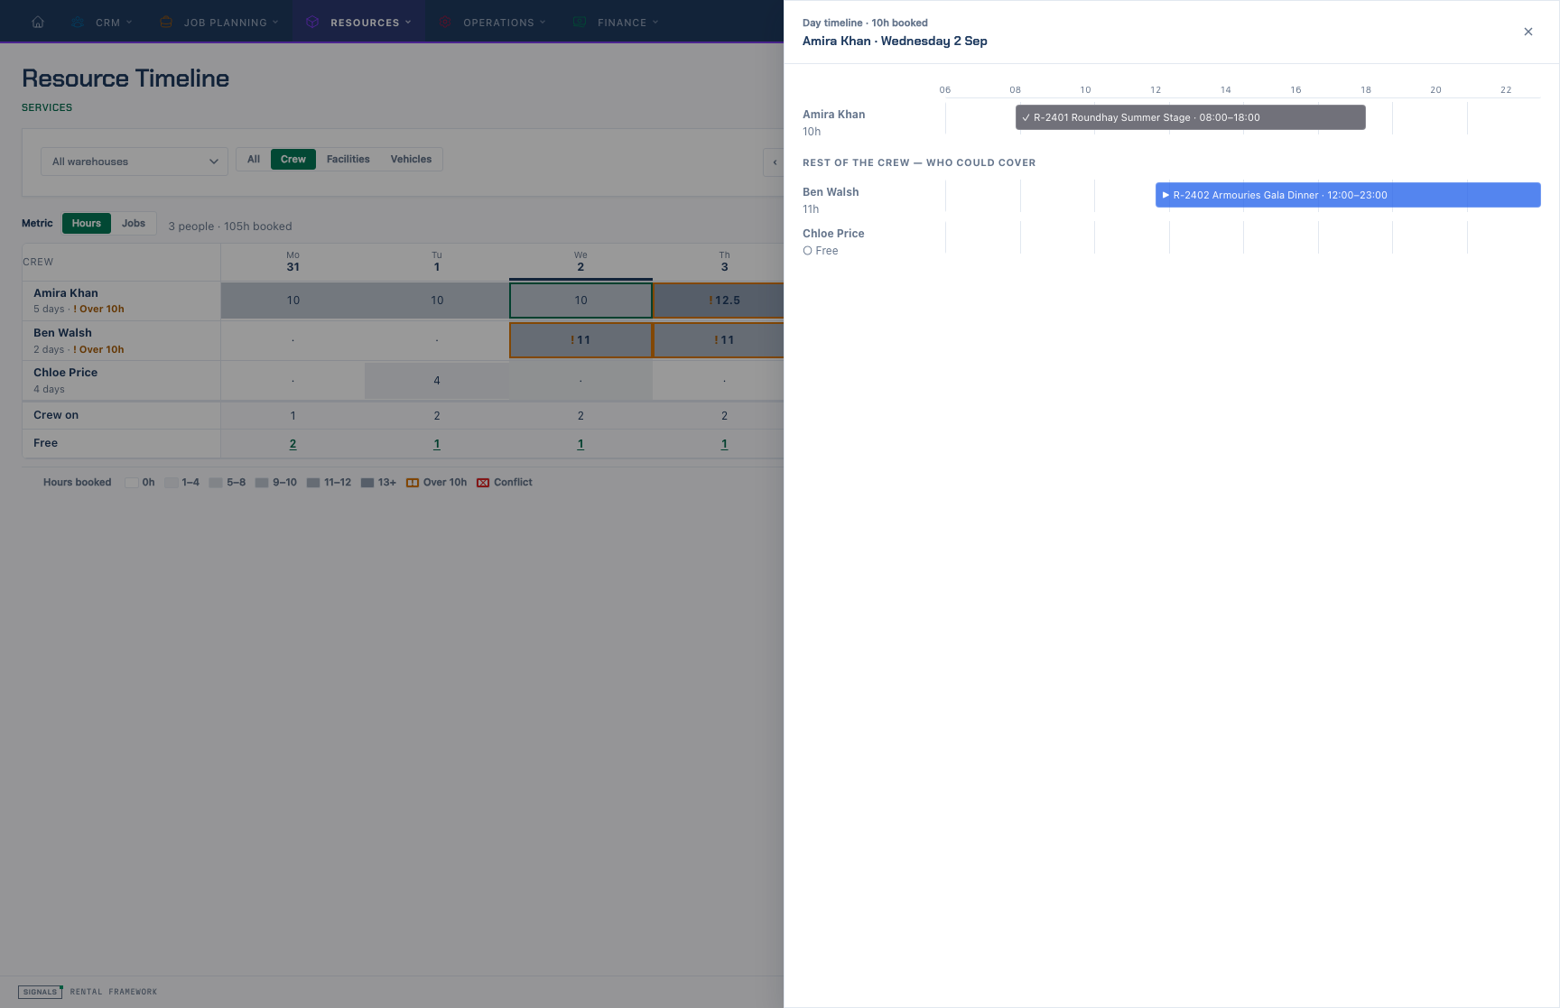Open the Job Planning menu
The height and width of the screenshot is (1008, 1560).
(x=218, y=22)
